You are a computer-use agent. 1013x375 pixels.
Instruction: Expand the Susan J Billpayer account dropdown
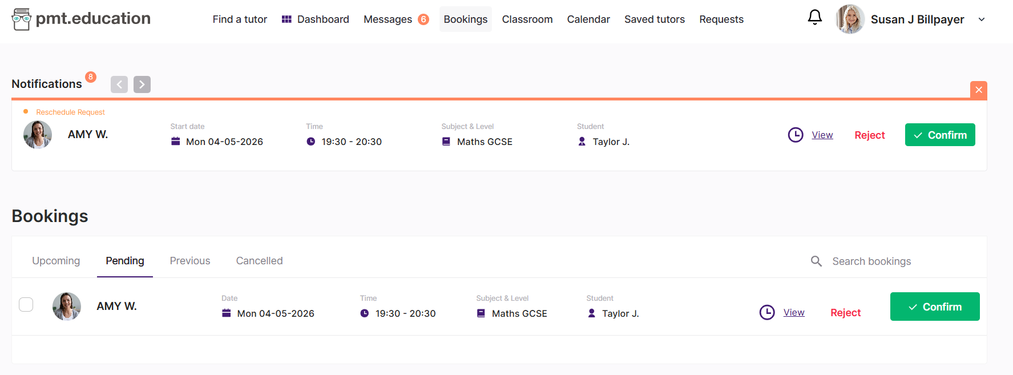coord(981,19)
